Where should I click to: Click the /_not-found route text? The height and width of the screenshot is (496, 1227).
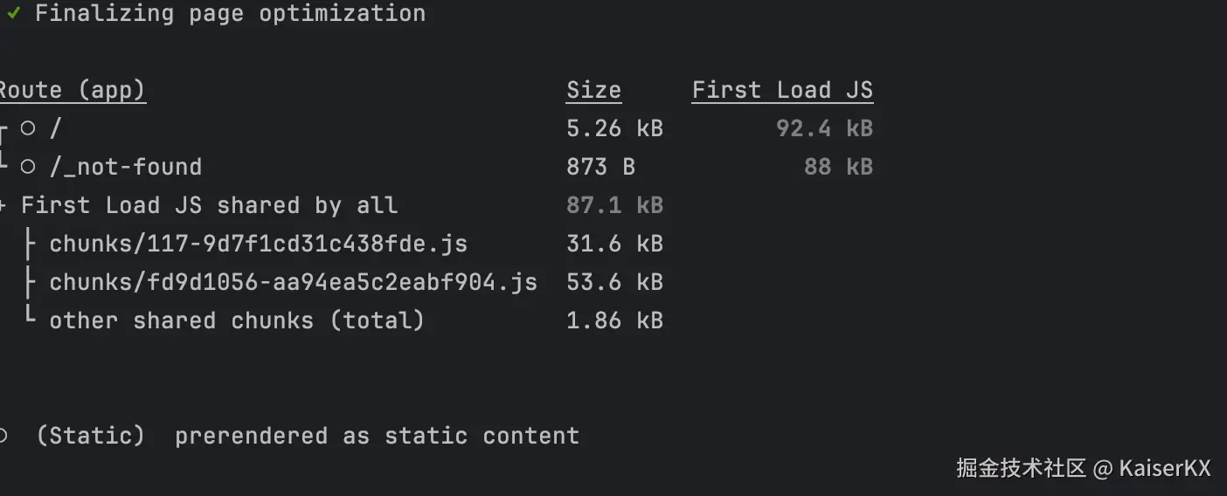click(x=125, y=167)
